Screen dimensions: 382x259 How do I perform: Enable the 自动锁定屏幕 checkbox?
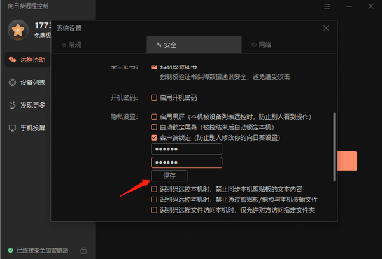[x=154, y=127]
